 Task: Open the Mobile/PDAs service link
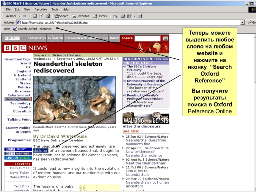click(x=19, y=177)
